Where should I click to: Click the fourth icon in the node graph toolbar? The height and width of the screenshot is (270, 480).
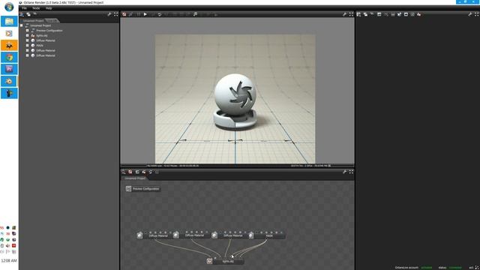[144, 172]
